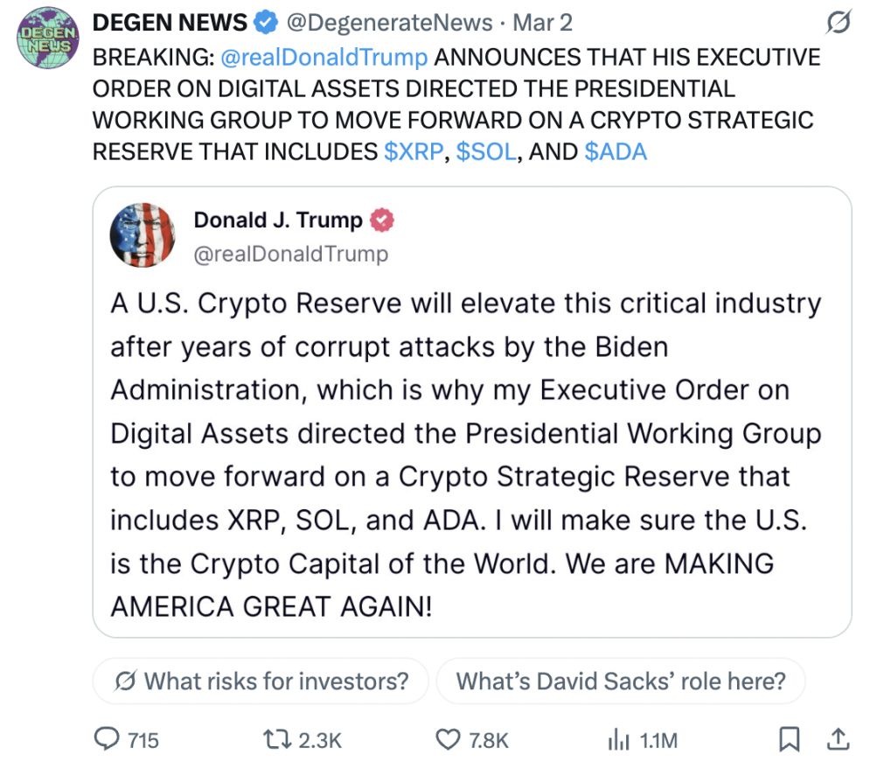
Task: Ask "What risks for investors?" suggestion
Action: coord(261,681)
